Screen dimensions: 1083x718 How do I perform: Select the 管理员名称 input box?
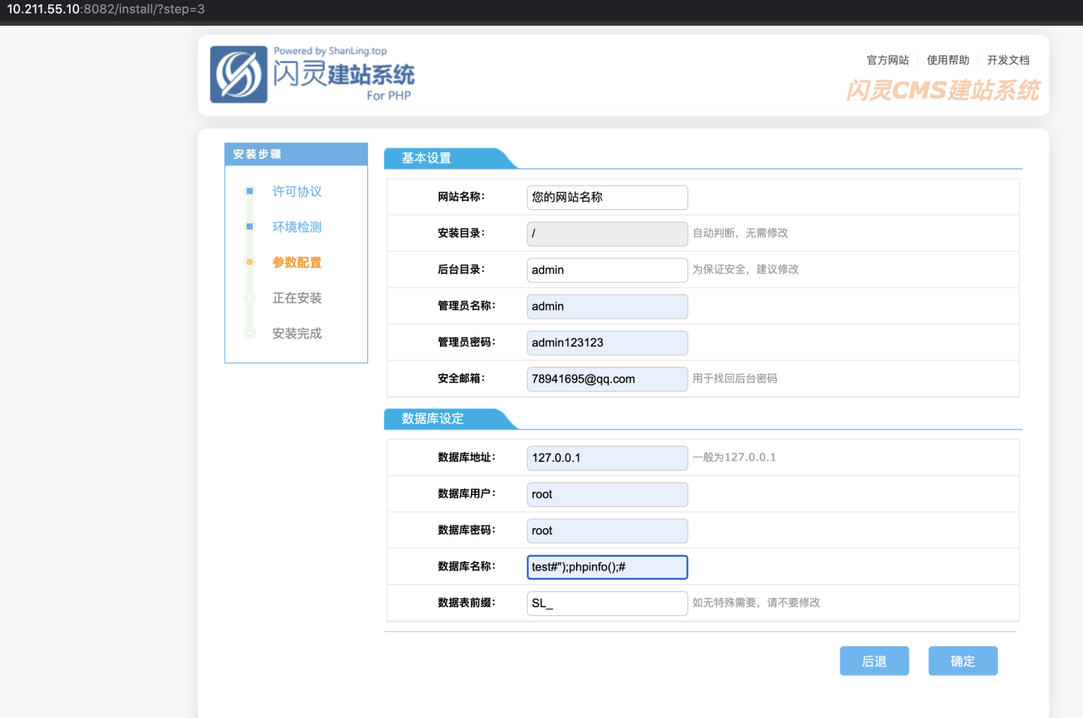pyautogui.click(x=607, y=306)
